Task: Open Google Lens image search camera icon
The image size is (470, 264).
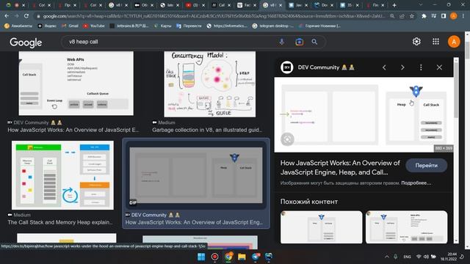Action: [299, 42]
